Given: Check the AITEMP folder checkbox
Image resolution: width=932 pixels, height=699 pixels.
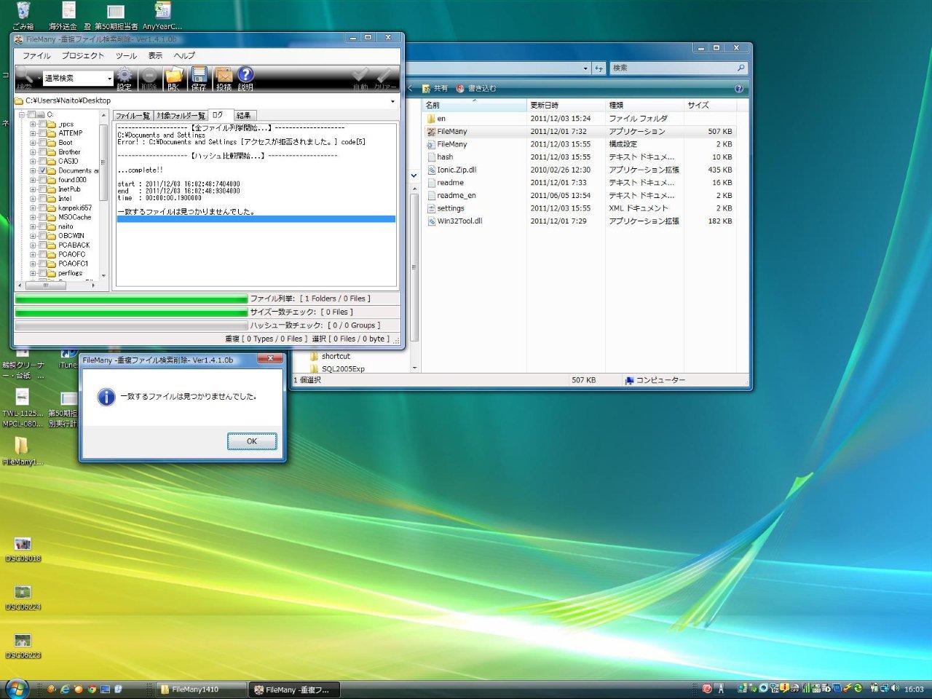Looking at the screenshot, I should (42, 133).
